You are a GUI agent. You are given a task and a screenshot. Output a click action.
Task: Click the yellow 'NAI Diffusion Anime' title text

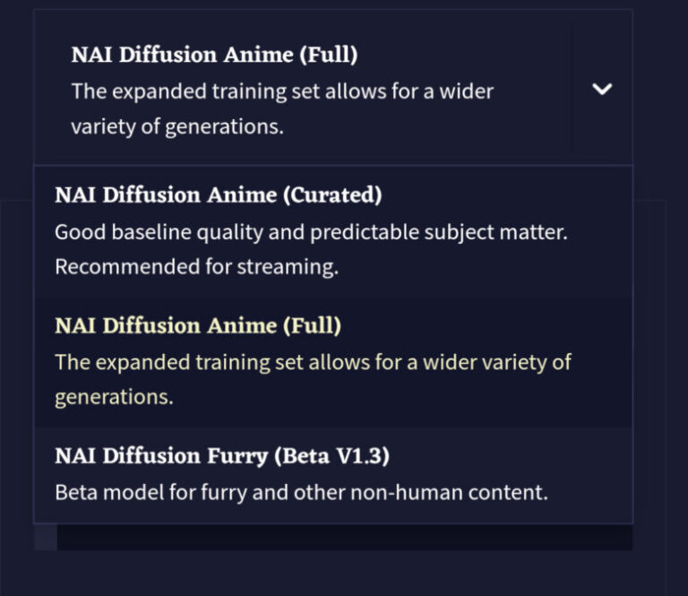(x=164, y=326)
